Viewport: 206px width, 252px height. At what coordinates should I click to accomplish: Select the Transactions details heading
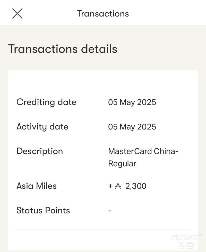click(x=63, y=49)
